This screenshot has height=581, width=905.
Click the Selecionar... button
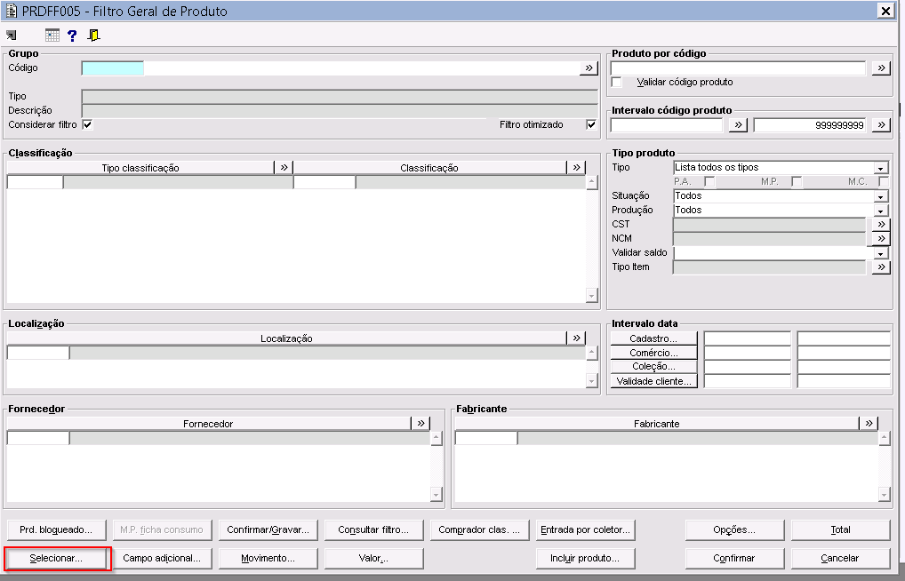(57, 559)
